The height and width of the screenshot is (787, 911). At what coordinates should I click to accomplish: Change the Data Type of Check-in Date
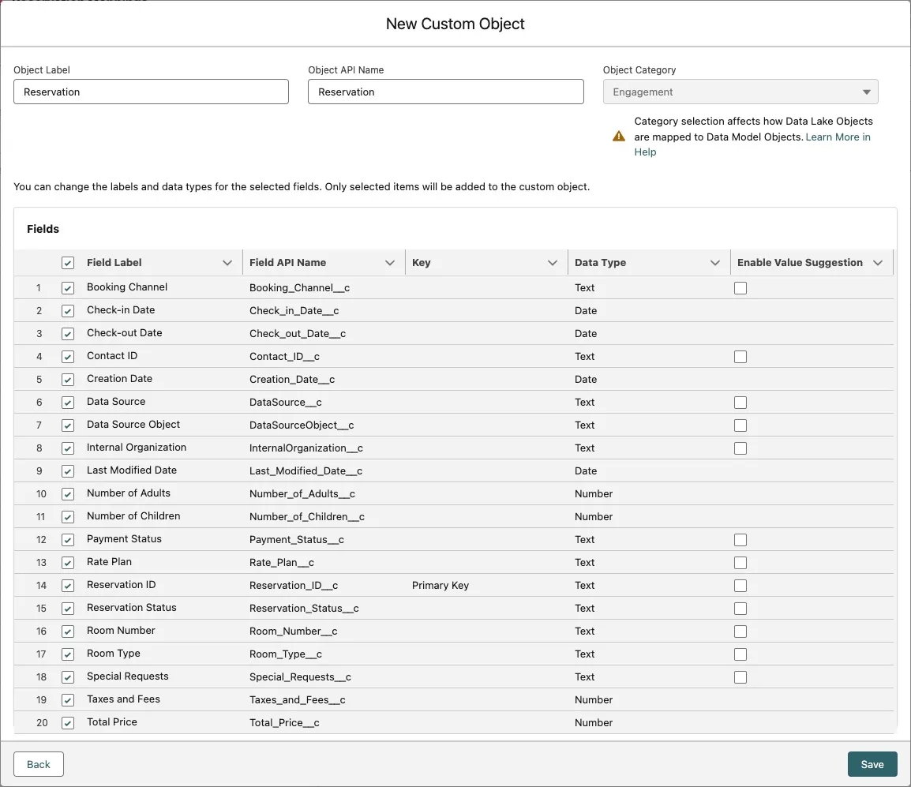pos(586,311)
